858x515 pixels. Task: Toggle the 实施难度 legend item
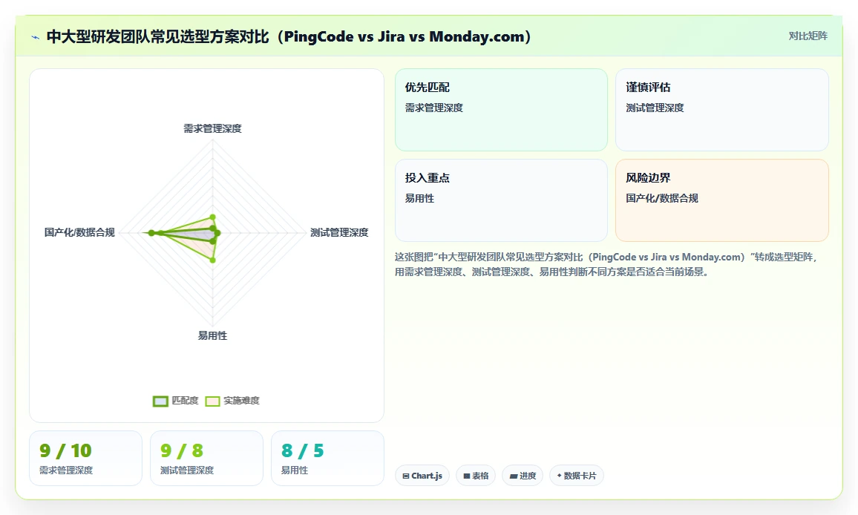coord(232,401)
